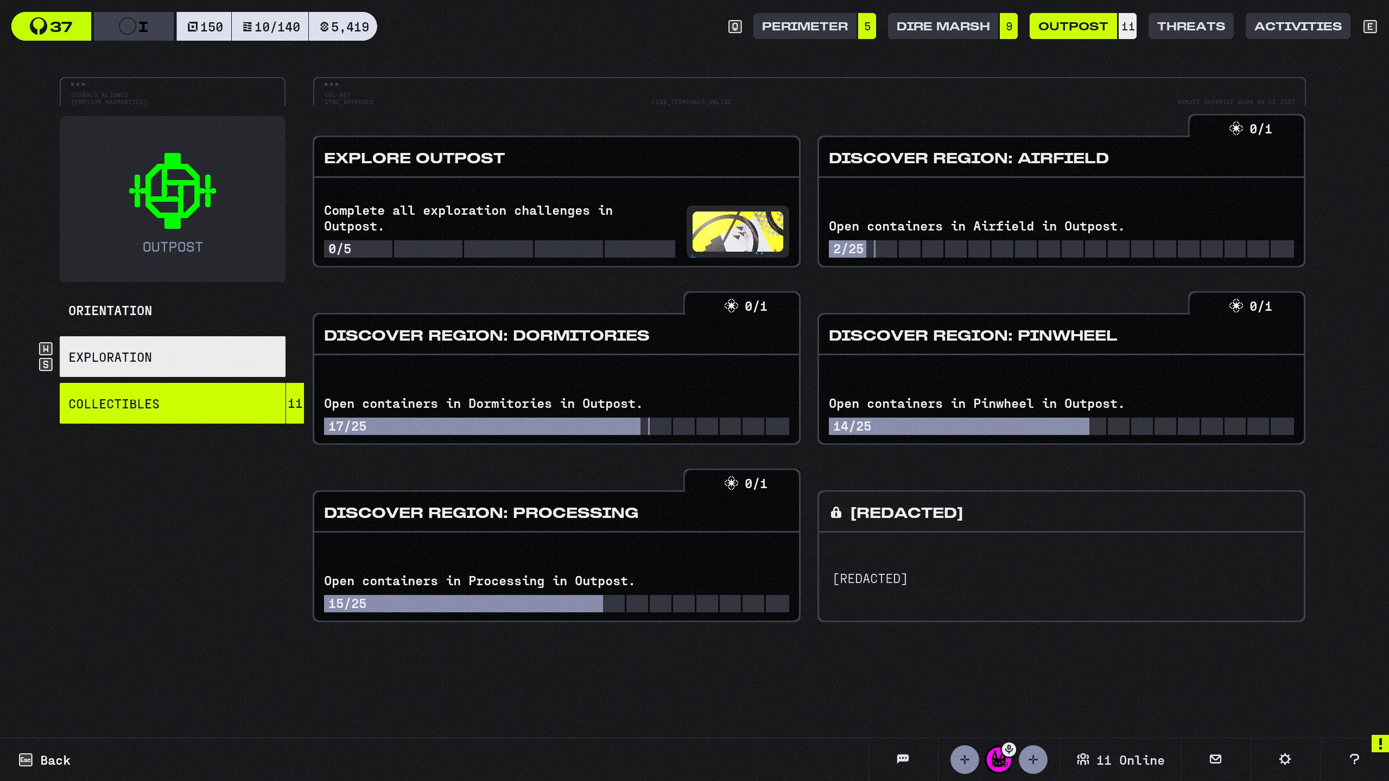This screenshot has width=1389, height=781.
Task: Click the Dormitories 17/25 progress bar
Action: coord(556,426)
